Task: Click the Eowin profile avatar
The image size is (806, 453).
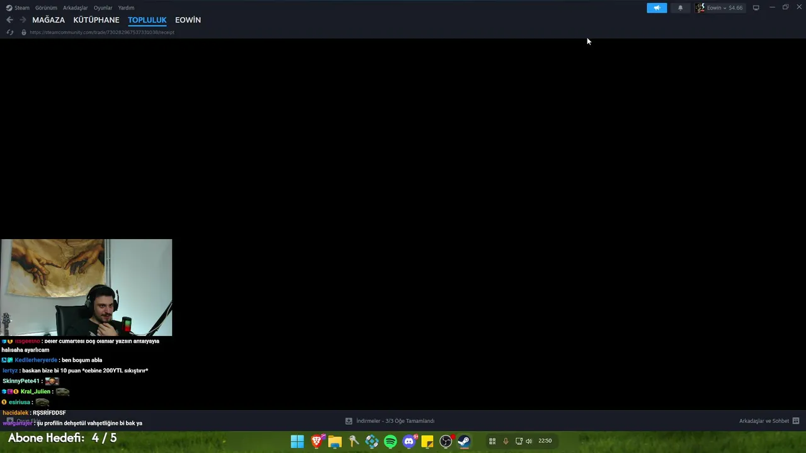Action: 700,8
